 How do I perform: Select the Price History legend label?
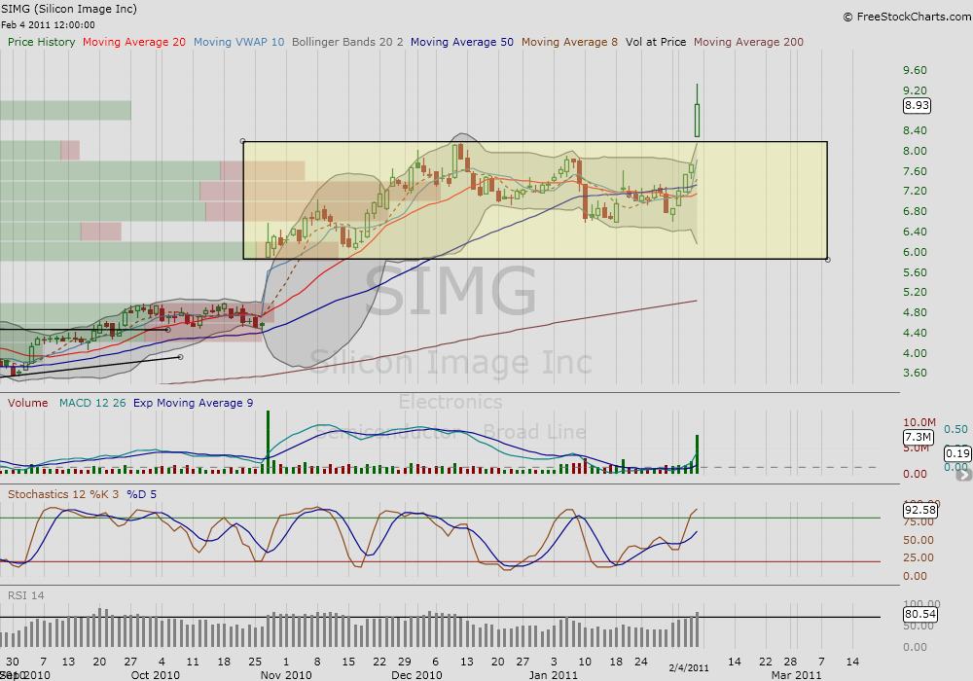click(41, 42)
